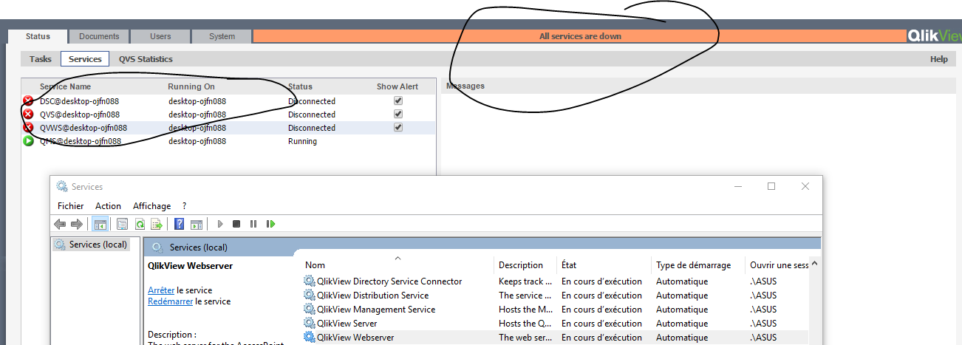Image resolution: width=962 pixels, height=345 pixels.
Task: Maximize the Services window
Action: click(771, 186)
